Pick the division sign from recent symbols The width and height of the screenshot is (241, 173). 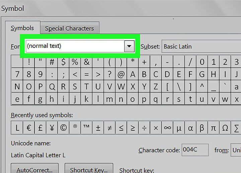click(x=144, y=128)
